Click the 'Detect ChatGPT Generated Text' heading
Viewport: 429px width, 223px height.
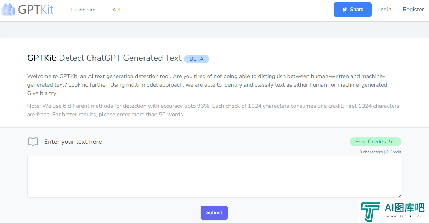(x=120, y=58)
